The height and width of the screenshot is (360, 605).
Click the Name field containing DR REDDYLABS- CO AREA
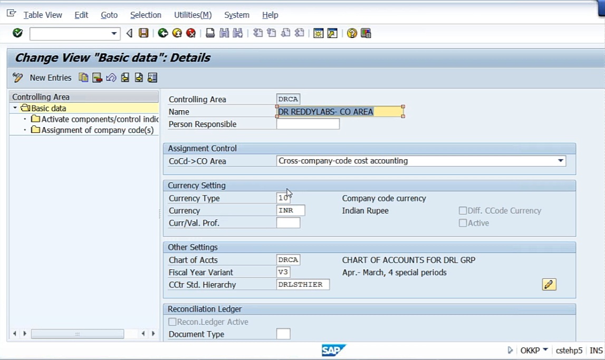tap(340, 111)
